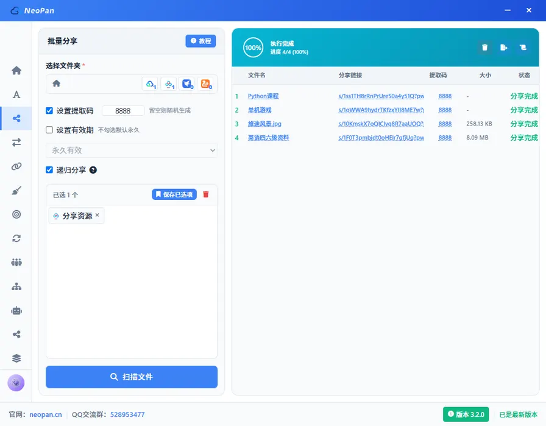Viewport: 546px width, 426px height.
Task: Delete selected items with red trash icon
Action: pyautogui.click(x=206, y=194)
